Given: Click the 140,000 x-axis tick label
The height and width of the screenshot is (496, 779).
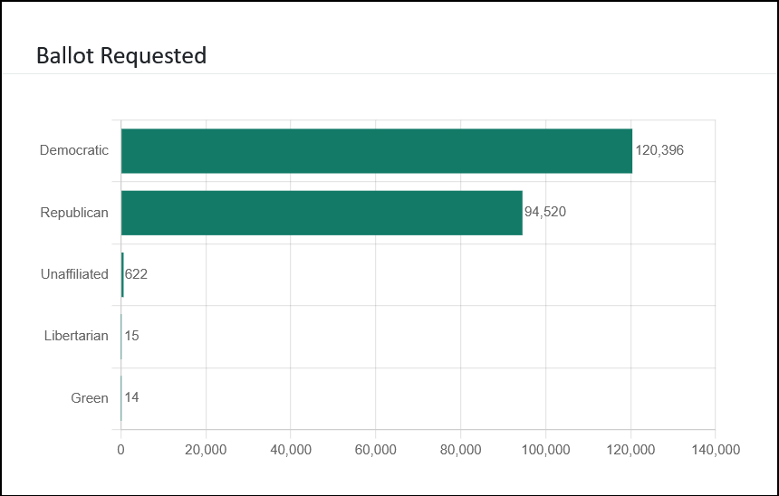Looking at the screenshot, I should coord(715,449).
